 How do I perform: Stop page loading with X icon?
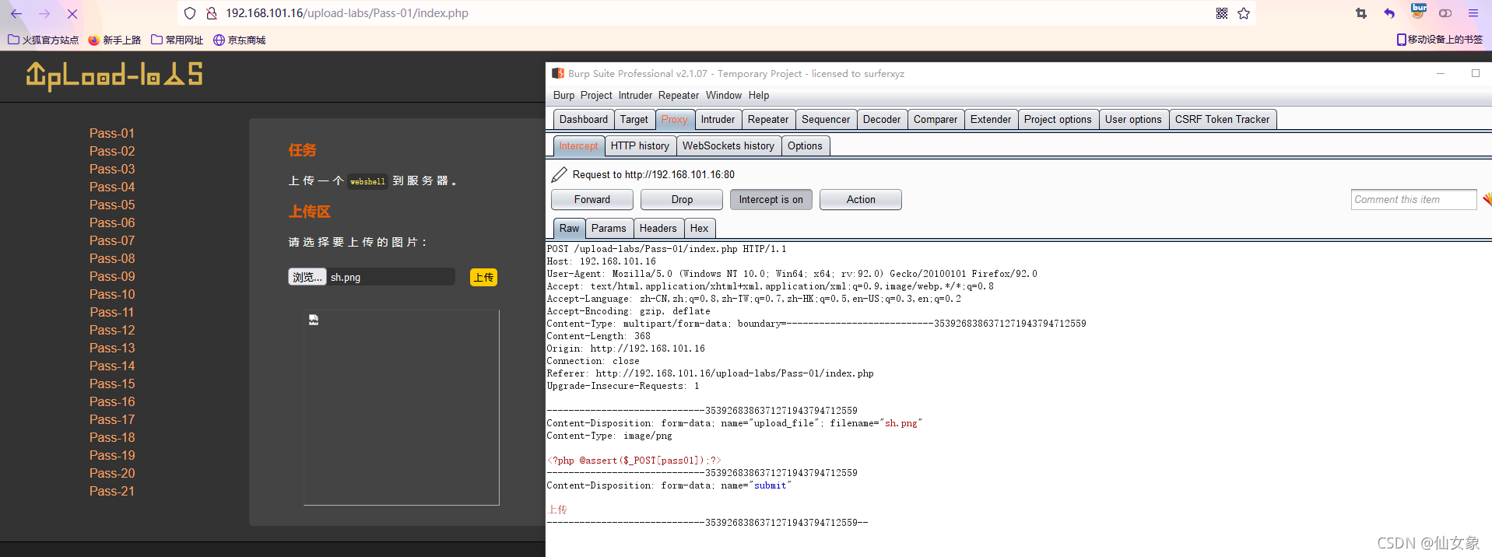(72, 13)
